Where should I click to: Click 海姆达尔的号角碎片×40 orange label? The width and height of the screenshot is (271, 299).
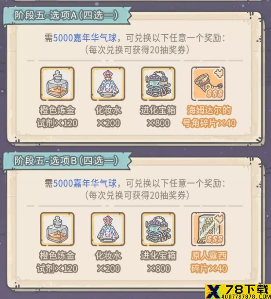[x=209, y=117]
